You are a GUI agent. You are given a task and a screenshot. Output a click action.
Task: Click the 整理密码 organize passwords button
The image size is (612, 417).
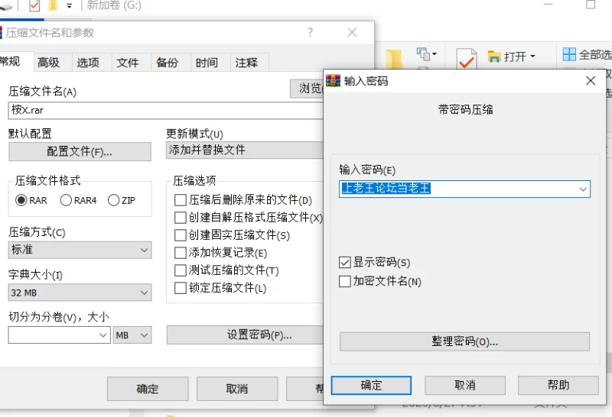464,341
